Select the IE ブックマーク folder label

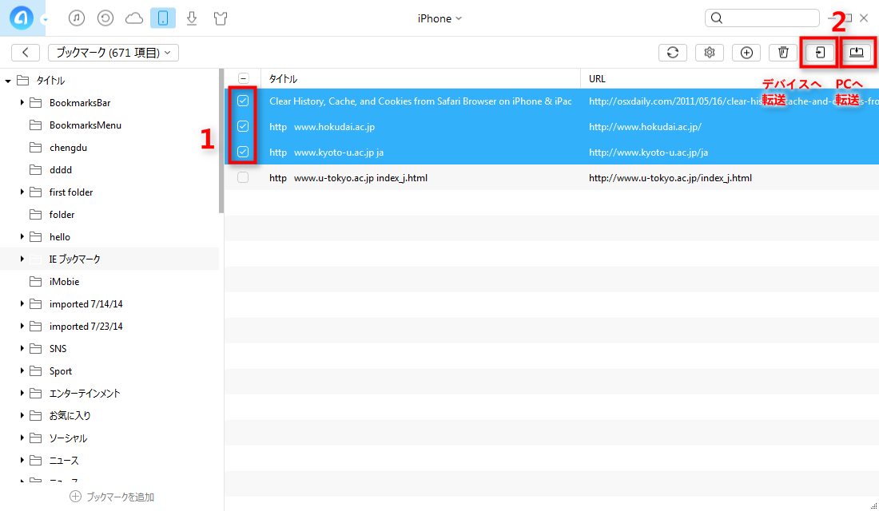pos(74,259)
